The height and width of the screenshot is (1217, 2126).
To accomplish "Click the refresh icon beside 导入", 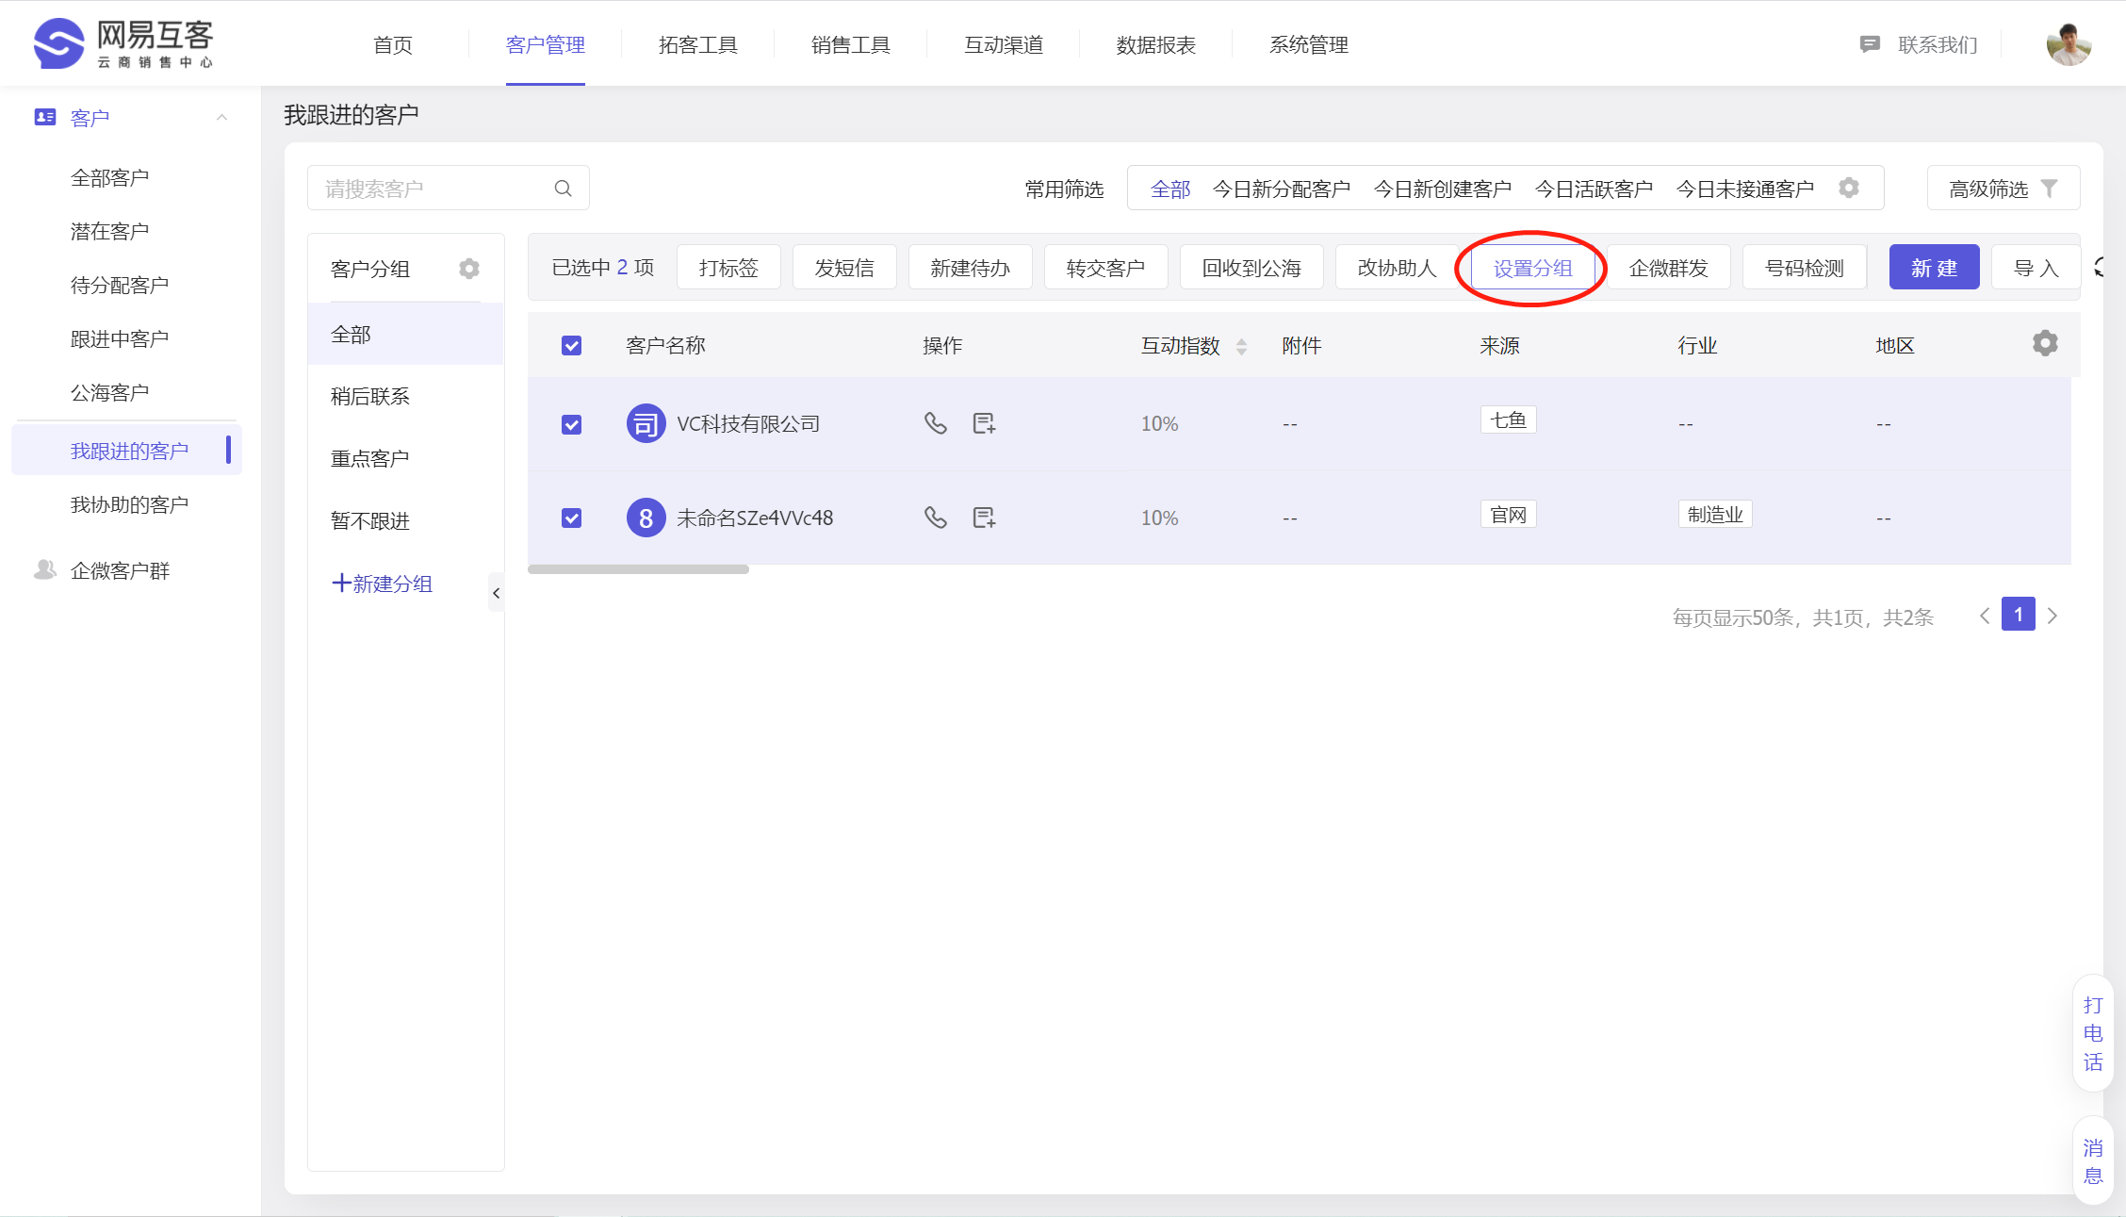I will tap(2101, 268).
